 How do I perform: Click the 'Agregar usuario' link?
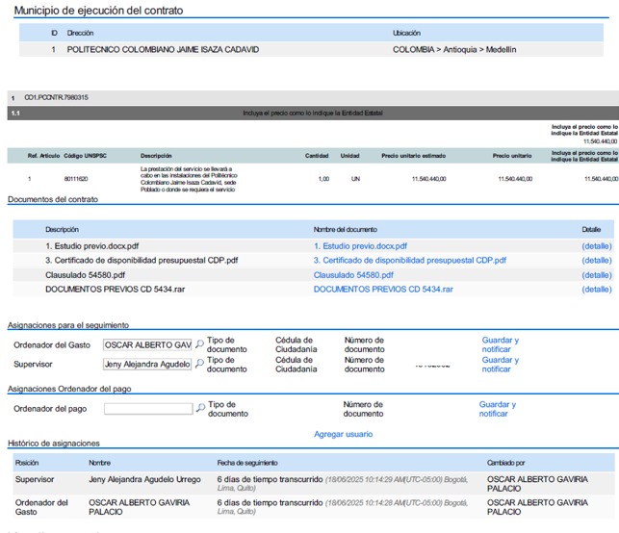pos(343,434)
